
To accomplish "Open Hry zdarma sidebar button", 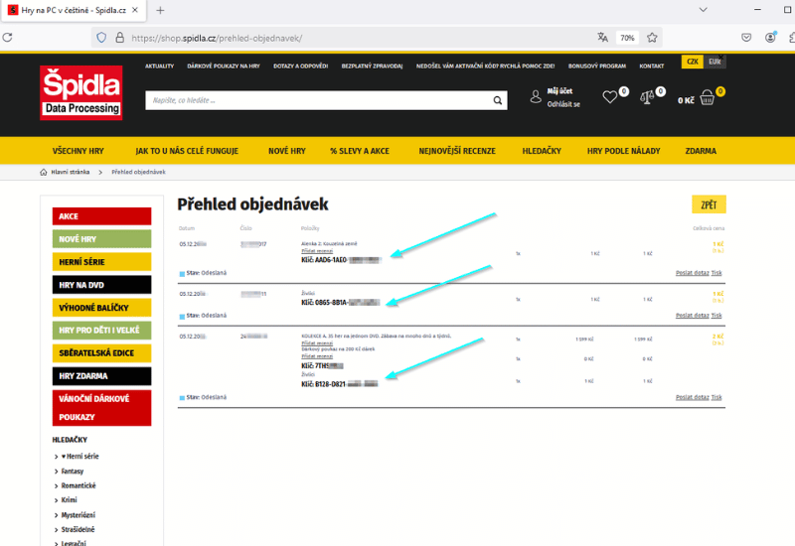I will [102, 376].
